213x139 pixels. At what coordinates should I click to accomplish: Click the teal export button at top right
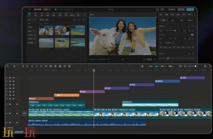pyautogui.click(x=190, y=9)
